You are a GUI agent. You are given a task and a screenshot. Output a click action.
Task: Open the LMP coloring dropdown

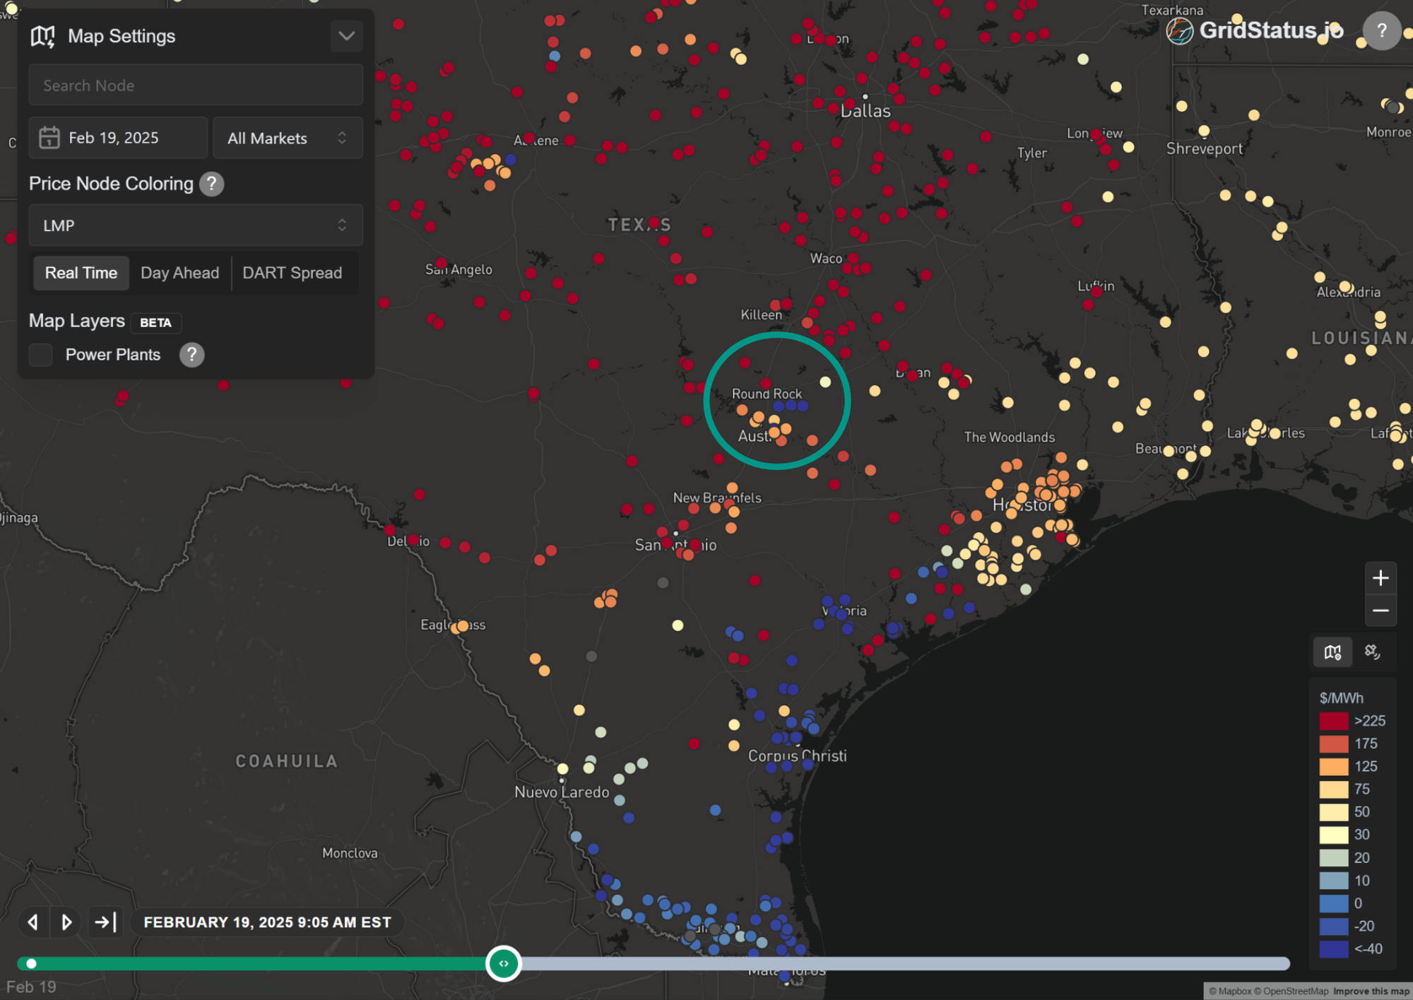[x=196, y=225]
